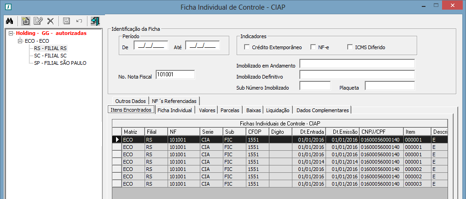The image size is (466, 199).
Task: Select SP - FILIAL SÃO PAULO branch
Action: tap(60, 63)
